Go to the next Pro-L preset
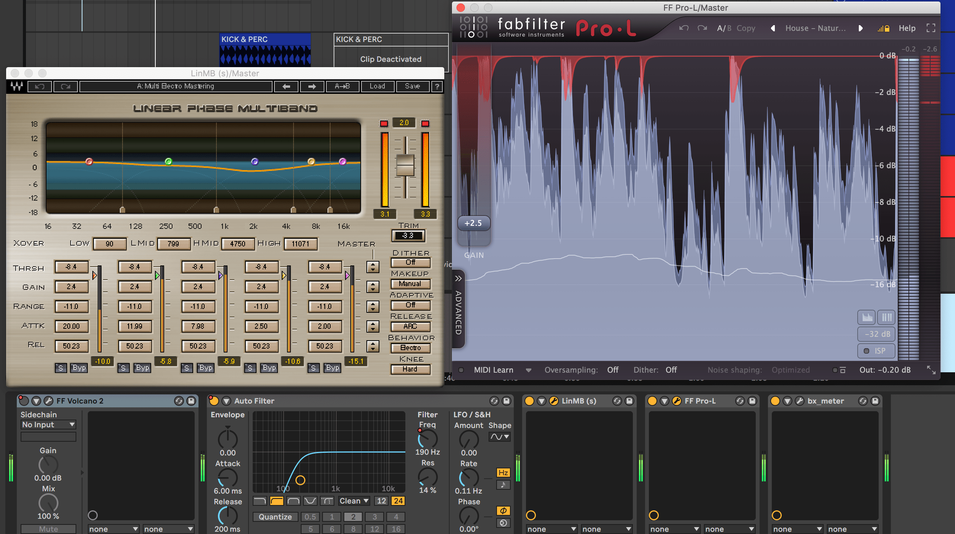 (x=860, y=28)
